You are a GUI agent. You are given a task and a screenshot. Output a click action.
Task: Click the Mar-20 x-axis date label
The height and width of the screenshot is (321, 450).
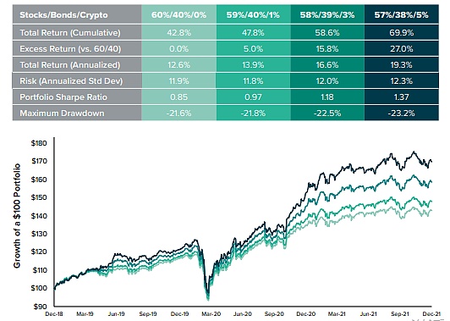coord(211,314)
